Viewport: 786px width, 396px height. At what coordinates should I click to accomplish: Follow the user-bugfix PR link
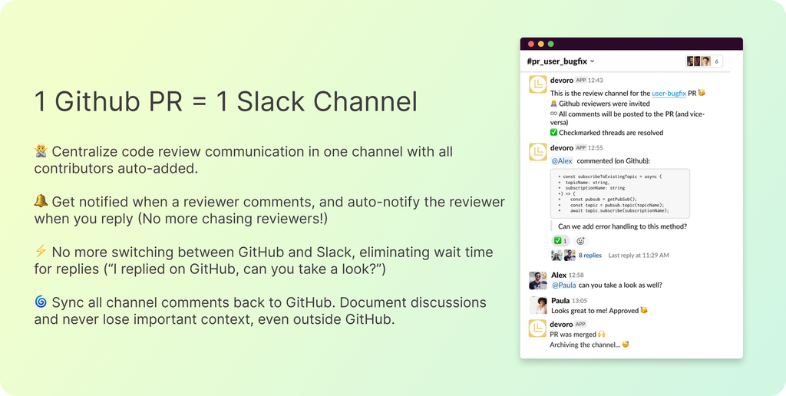pyautogui.click(x=669, y=93)
